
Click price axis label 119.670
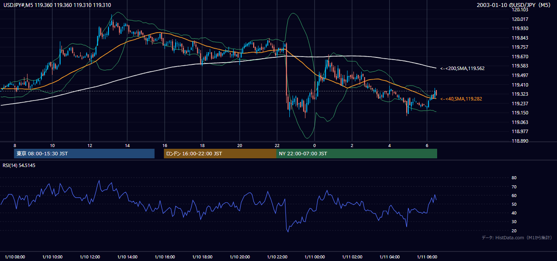click(520, 57)
